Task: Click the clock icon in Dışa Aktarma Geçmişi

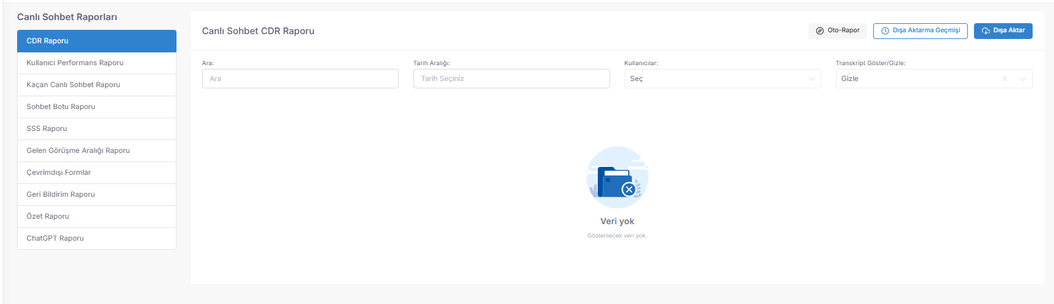Action: tap(885, 30)
